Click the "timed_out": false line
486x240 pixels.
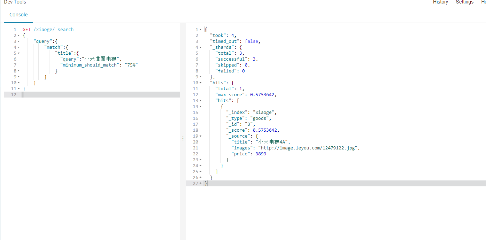point(235,41)
